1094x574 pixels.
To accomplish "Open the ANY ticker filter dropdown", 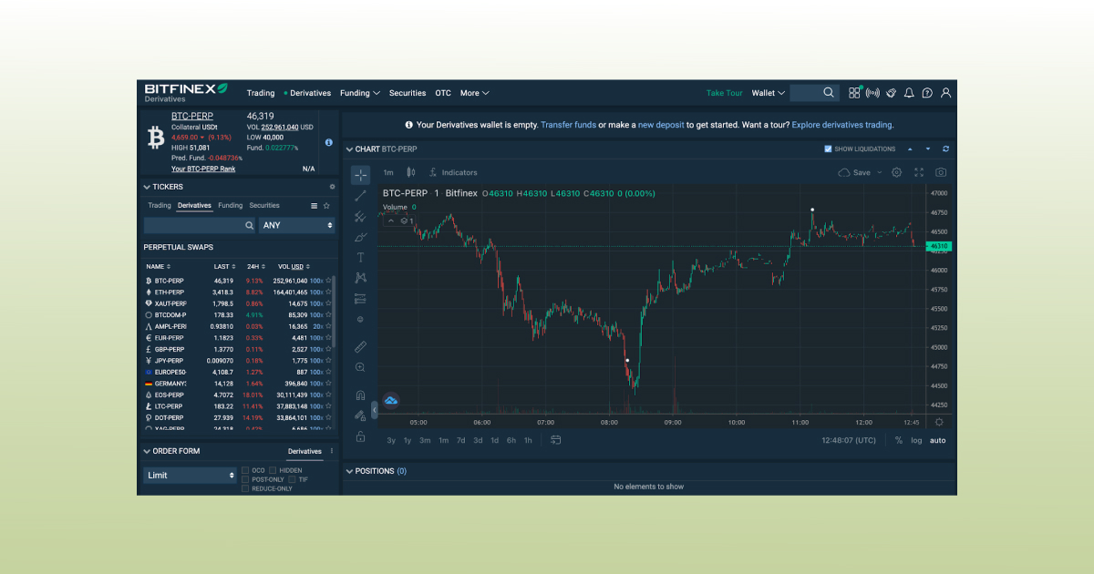I will pos(296,224).
